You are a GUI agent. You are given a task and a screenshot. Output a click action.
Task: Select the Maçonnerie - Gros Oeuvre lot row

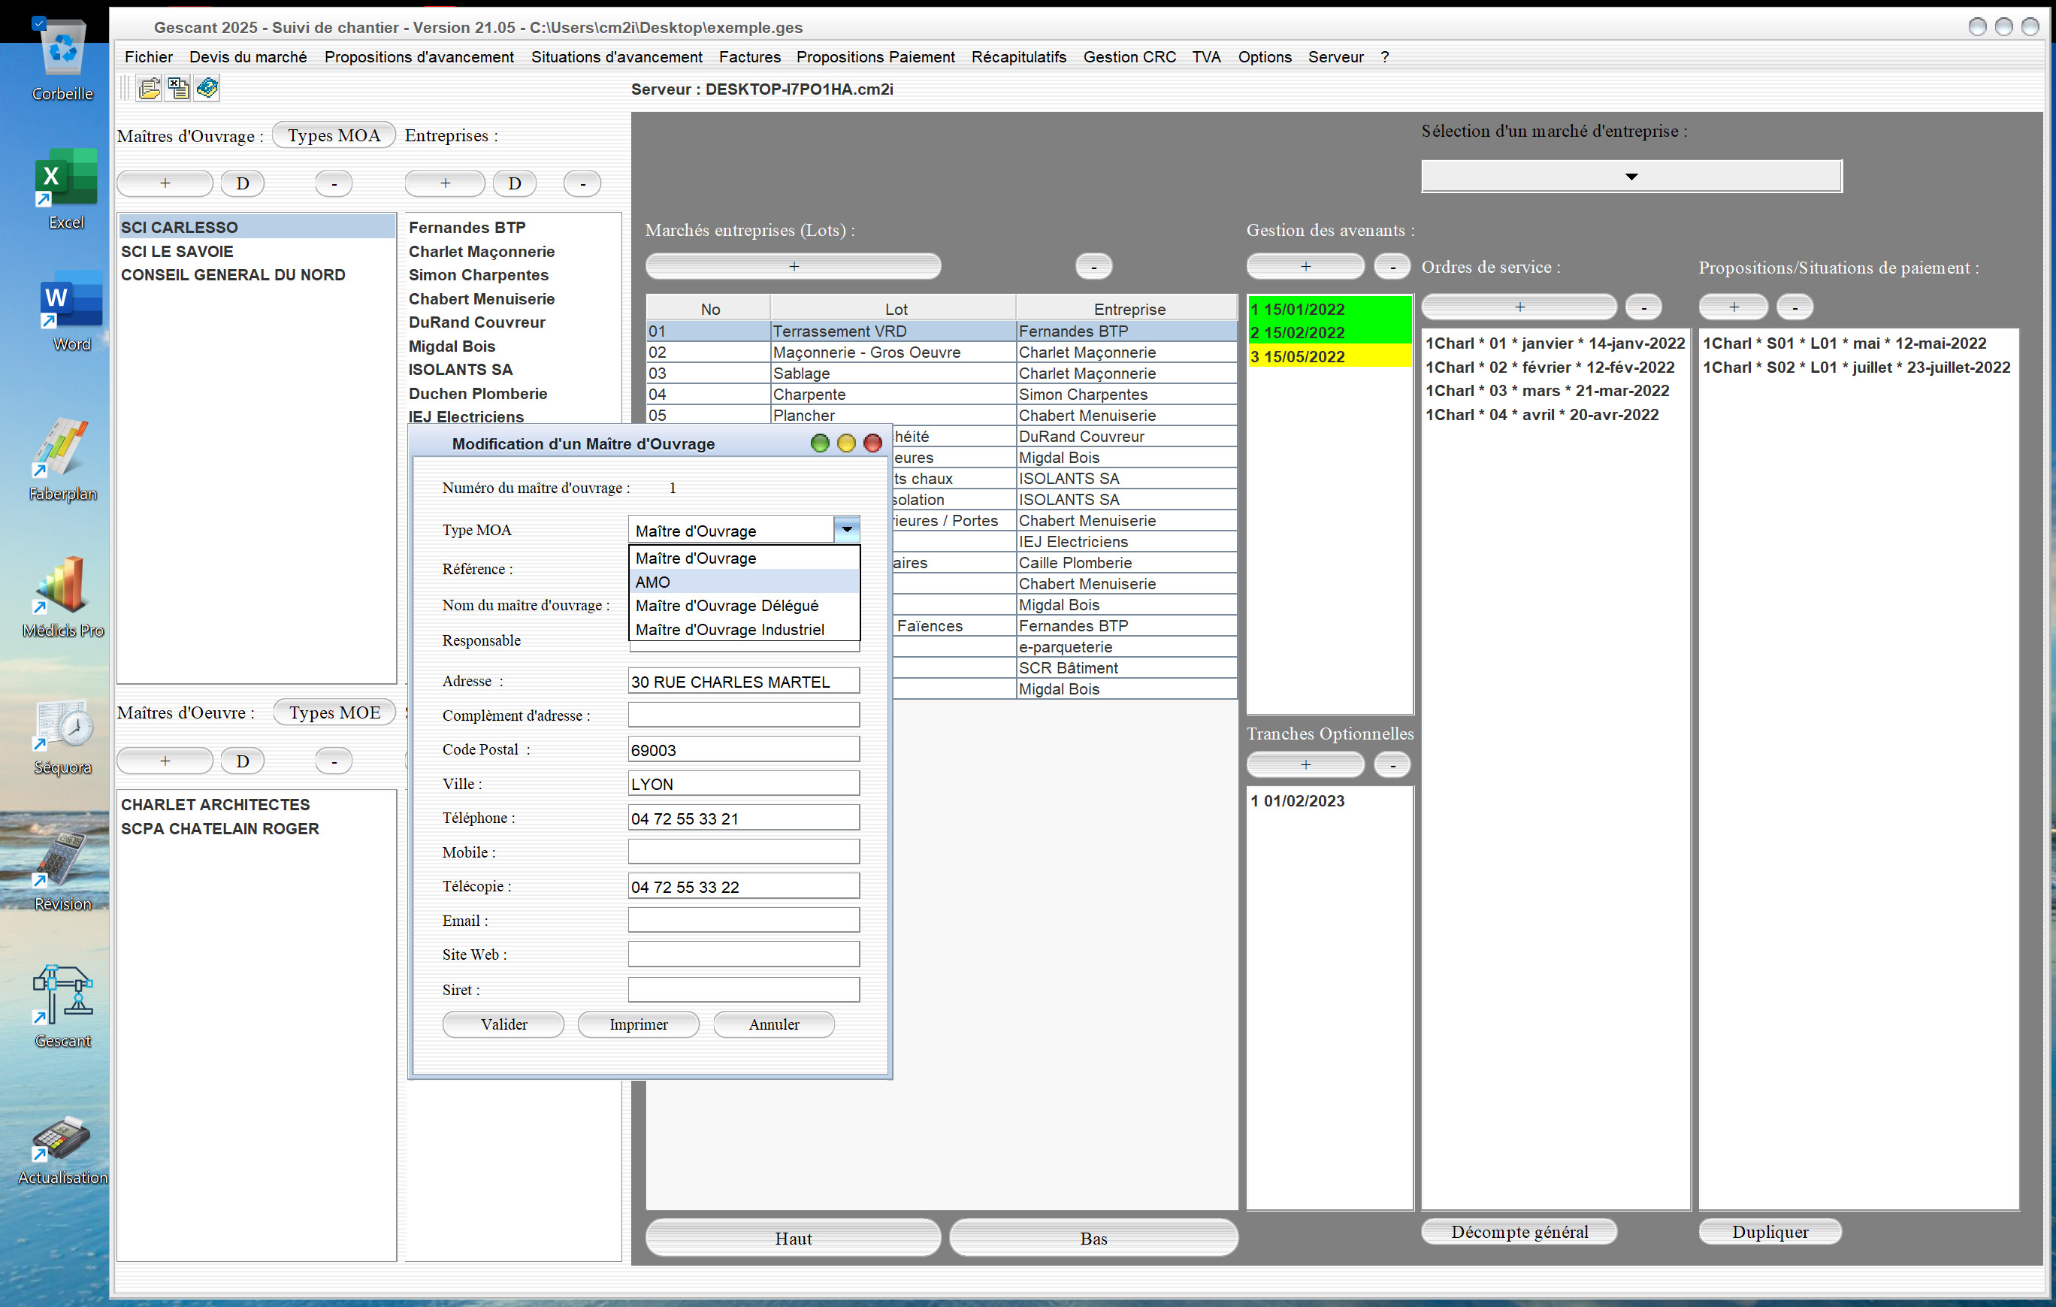tap(942, 352)
